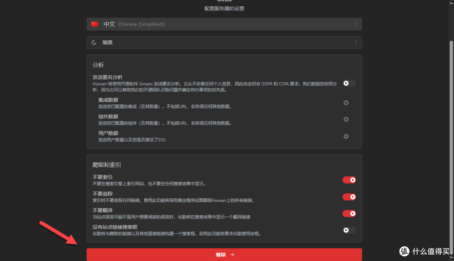
Task: Click the 组件数据 label
Action: click(108, 117)
